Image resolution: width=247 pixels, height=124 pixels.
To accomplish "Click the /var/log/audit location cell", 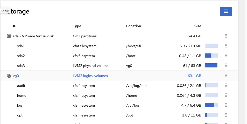I will click(137, 86).
